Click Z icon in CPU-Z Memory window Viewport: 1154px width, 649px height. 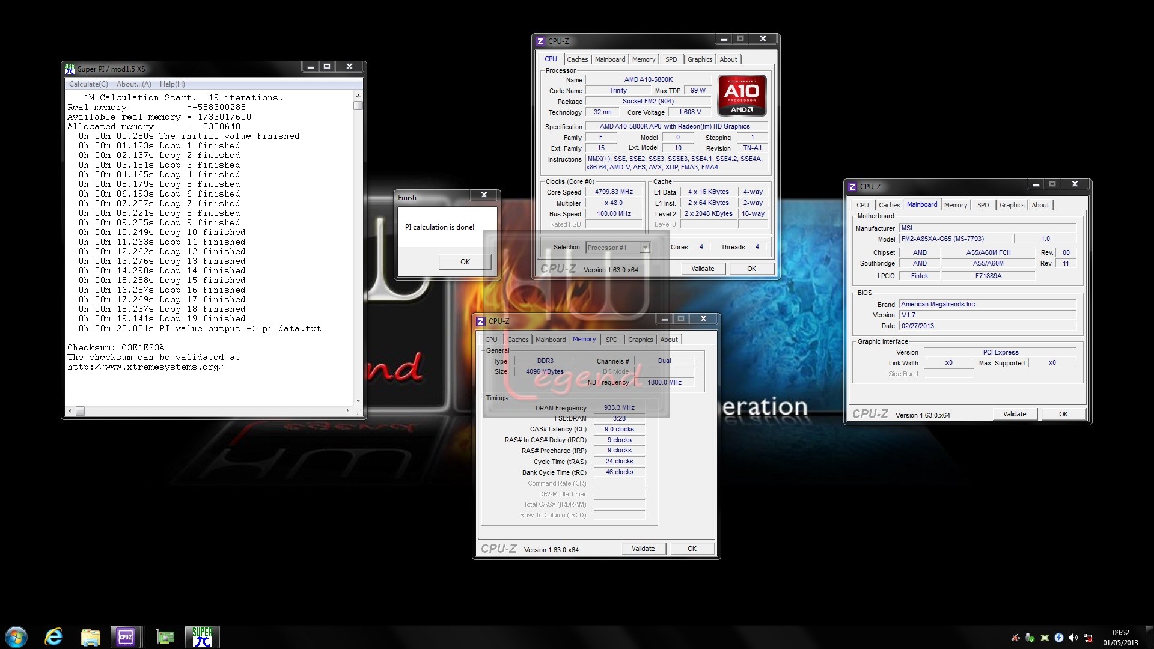tap(481, 321)
